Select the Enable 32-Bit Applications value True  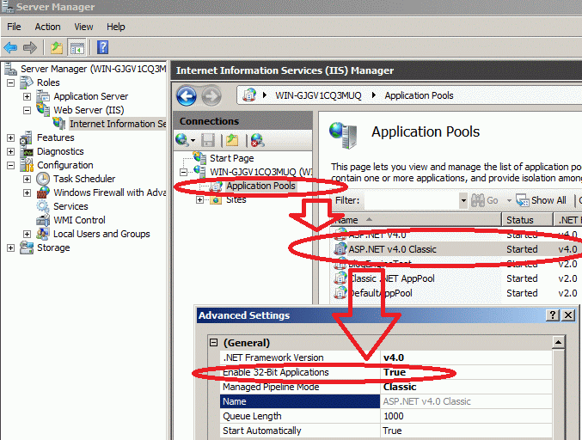[x=395, y=372]
